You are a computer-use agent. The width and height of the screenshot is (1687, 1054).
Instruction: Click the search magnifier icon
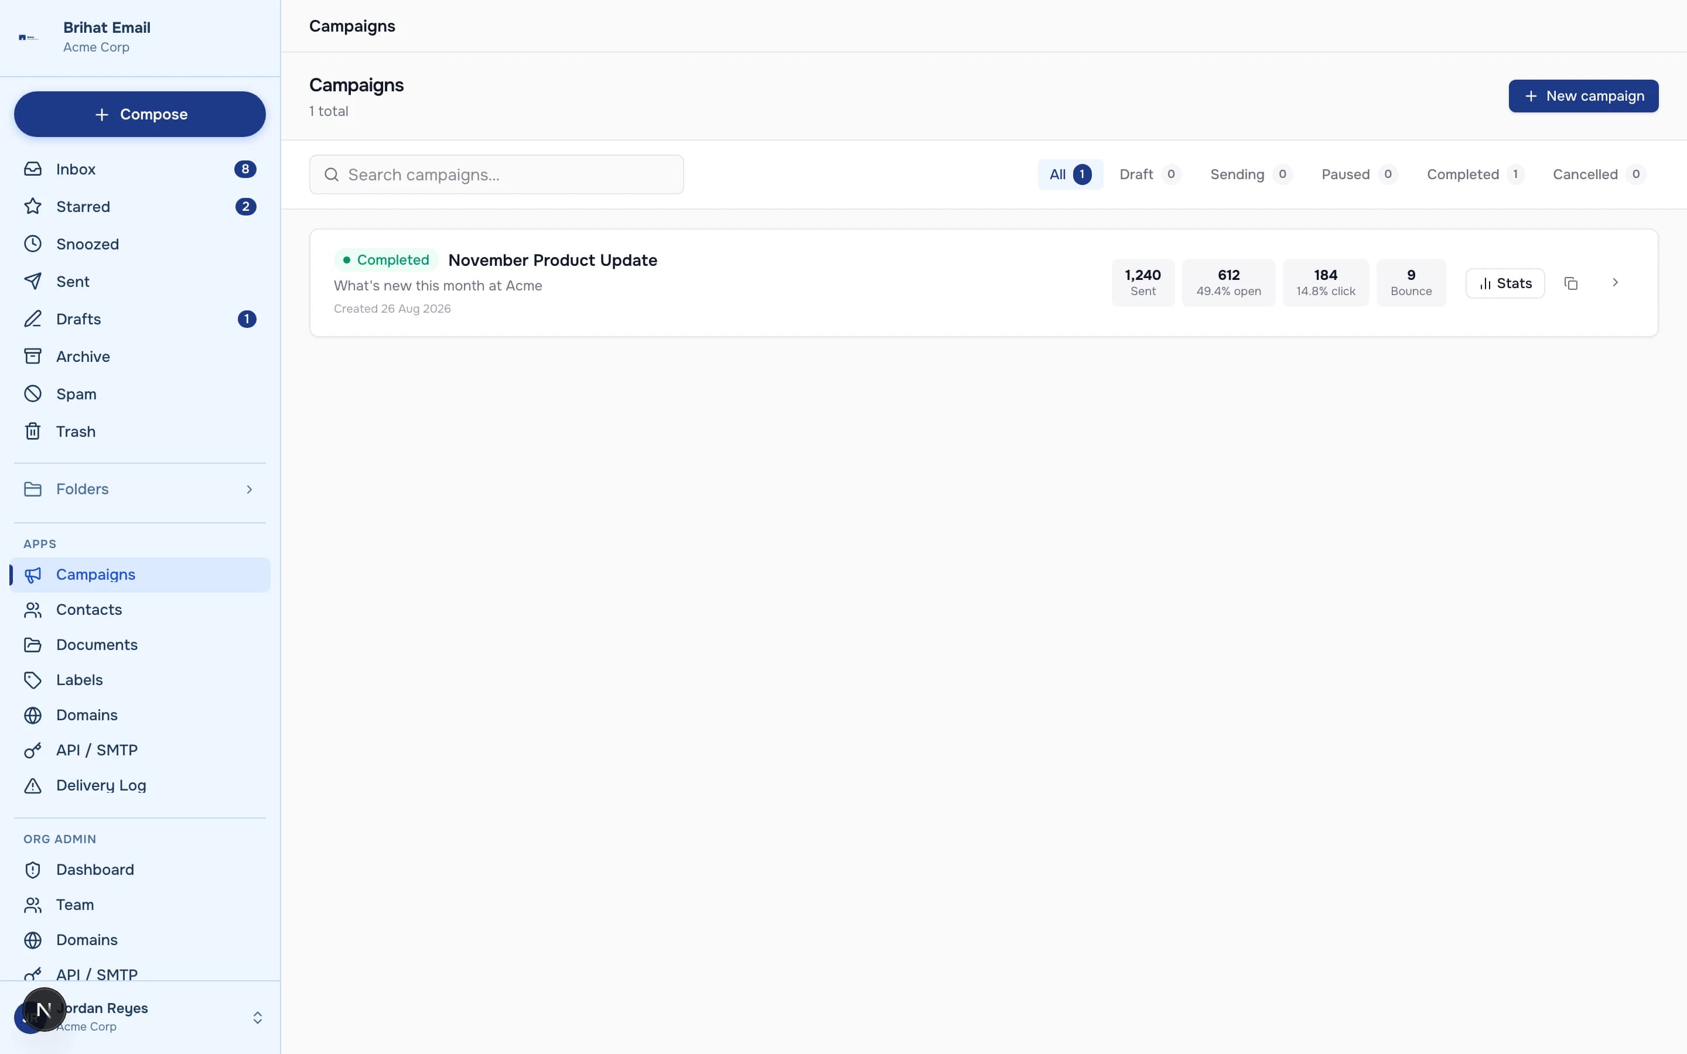tap(332, 175)
